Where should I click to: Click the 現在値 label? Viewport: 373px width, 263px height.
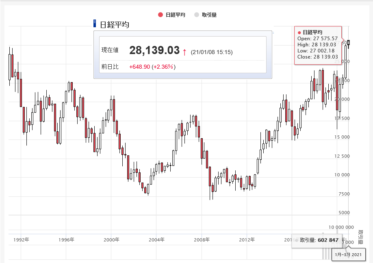pos(110,50)
